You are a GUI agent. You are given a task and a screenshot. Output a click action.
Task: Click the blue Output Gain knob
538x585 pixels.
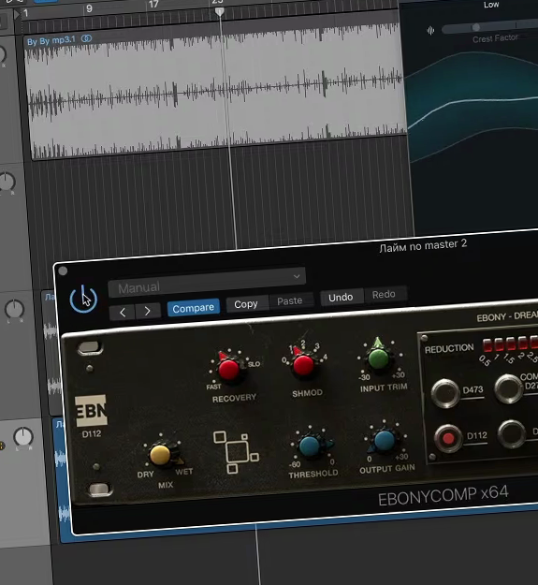pyautogui.click(x=384, y=440)
